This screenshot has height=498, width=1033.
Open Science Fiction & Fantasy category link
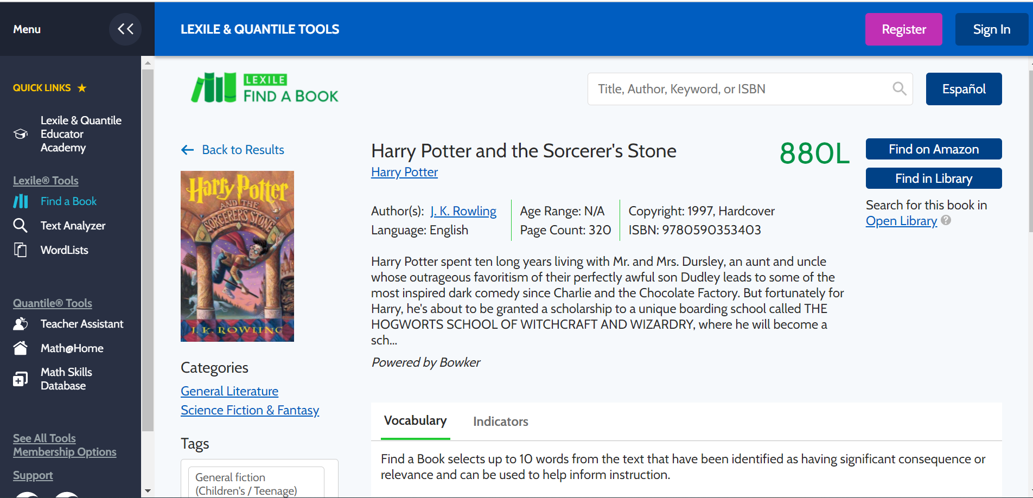point(250,410)
